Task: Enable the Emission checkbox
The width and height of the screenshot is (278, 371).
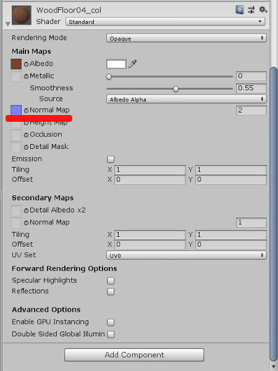Action: point(111,160)
